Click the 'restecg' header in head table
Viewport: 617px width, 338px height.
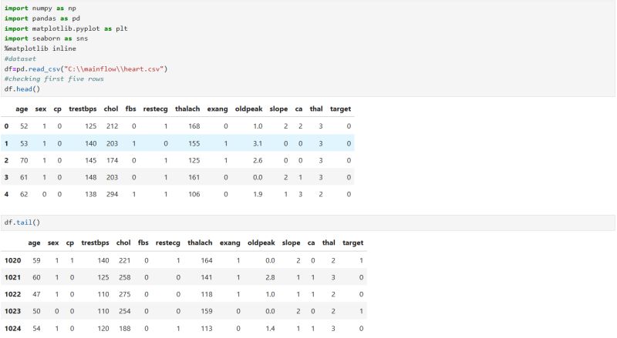coord(156,109)
